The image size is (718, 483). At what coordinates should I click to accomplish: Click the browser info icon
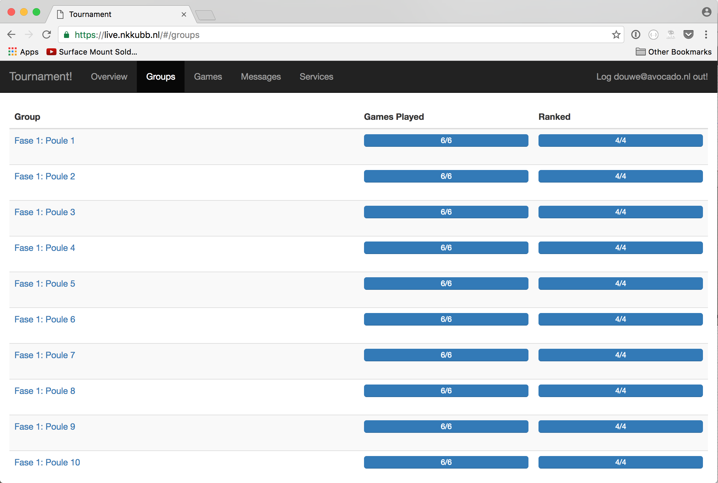point(635,34)
